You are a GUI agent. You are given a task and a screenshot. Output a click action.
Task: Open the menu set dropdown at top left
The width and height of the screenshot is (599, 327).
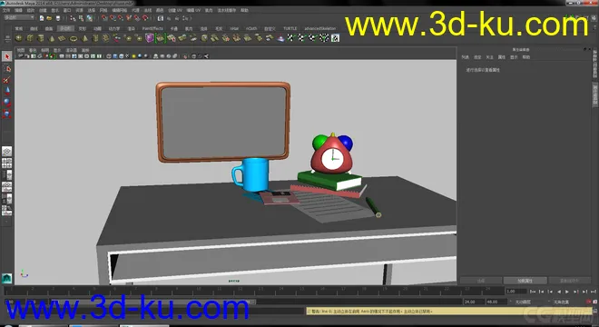(19, 17)
